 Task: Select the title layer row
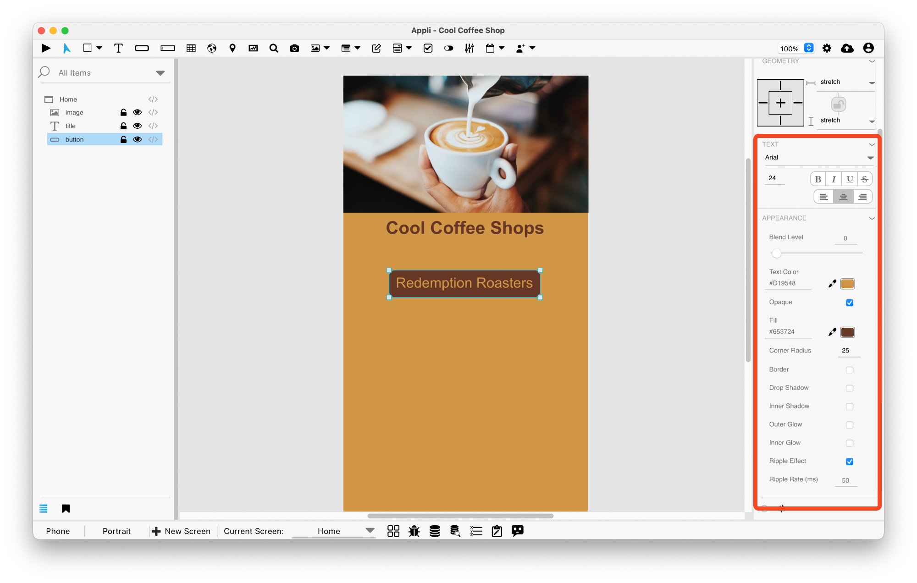[x=105, y=126]
